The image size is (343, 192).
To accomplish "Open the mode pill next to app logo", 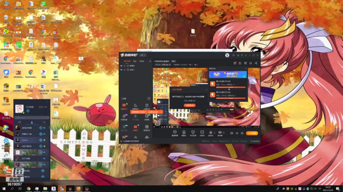I will (143, 55).
